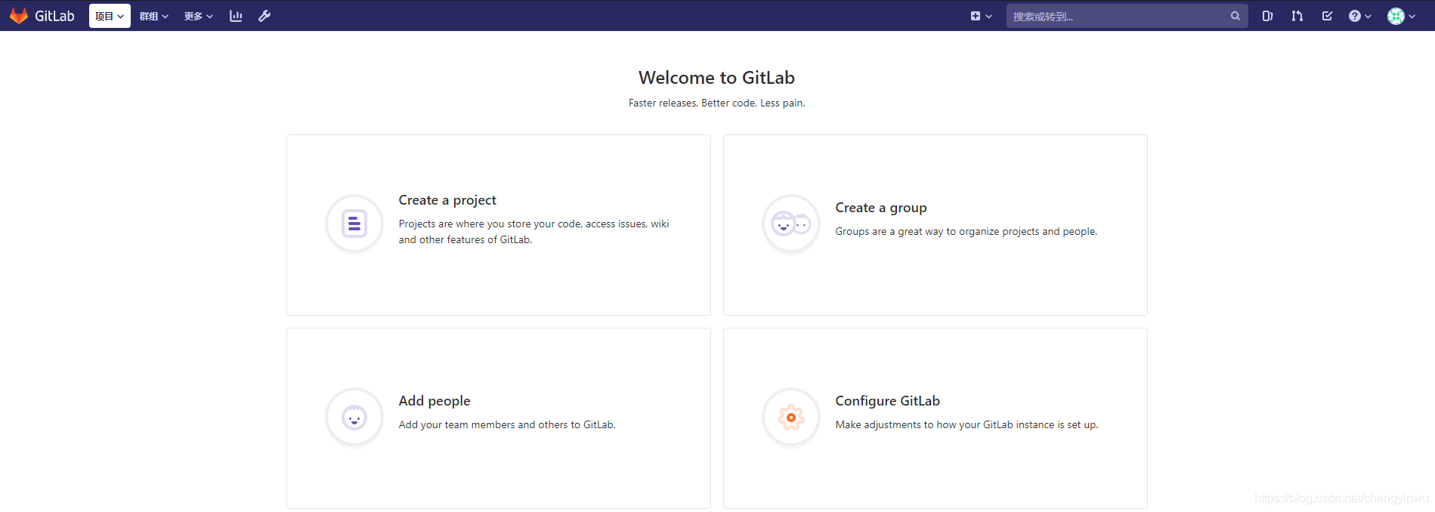Viewport: 1435px width, 512px height.
Task: Click the Configure GitLab heading
Action: coord(888,401)
